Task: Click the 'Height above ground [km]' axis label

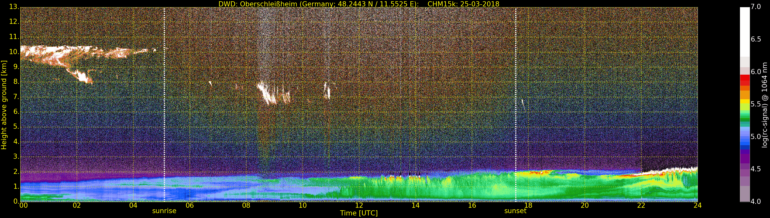Action: [4, 105]
